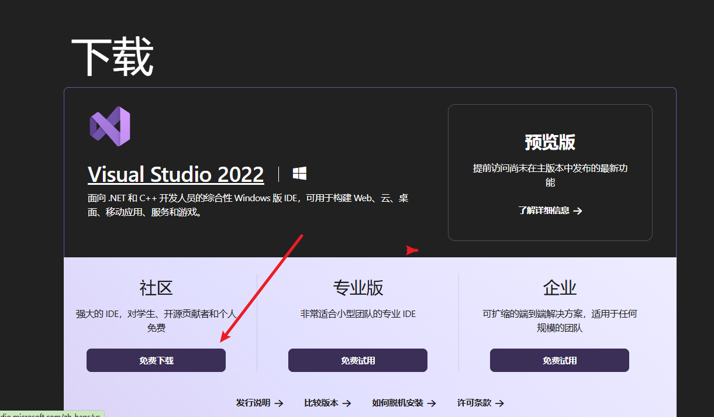Click 免费试用 under 专业版

coord(358,360)
